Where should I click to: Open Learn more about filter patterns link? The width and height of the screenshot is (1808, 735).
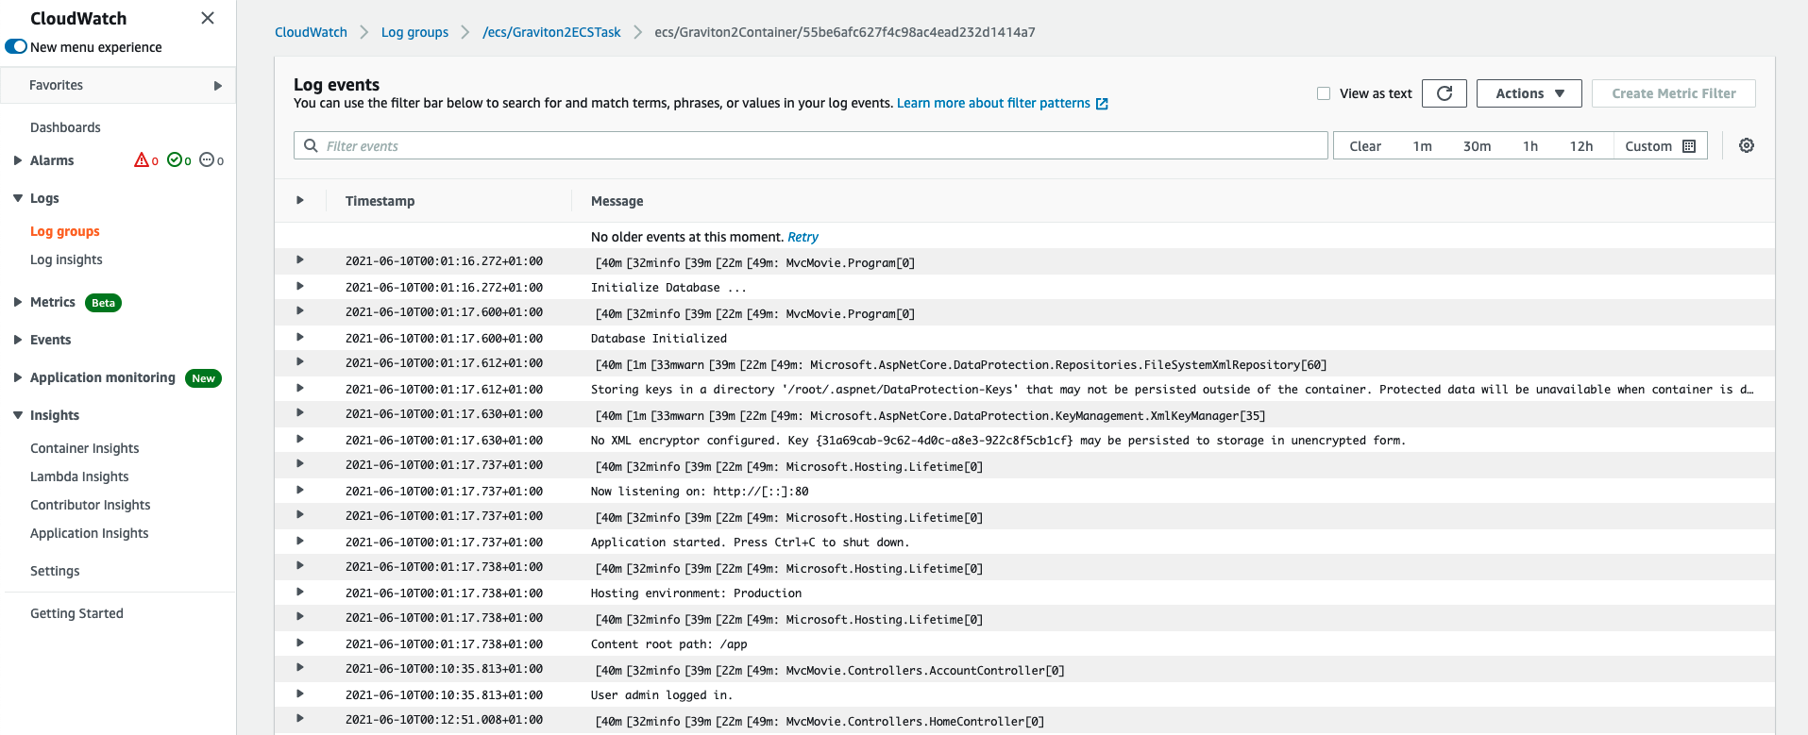tap(993, 103)
